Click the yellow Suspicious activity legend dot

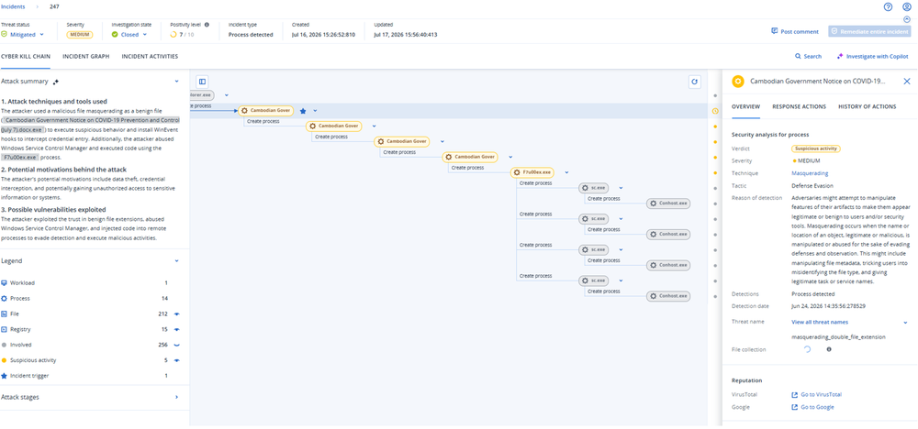point(4,360)
